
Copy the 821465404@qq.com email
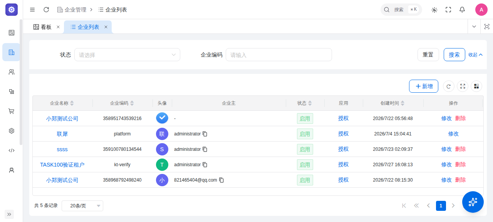click(221, 180)
